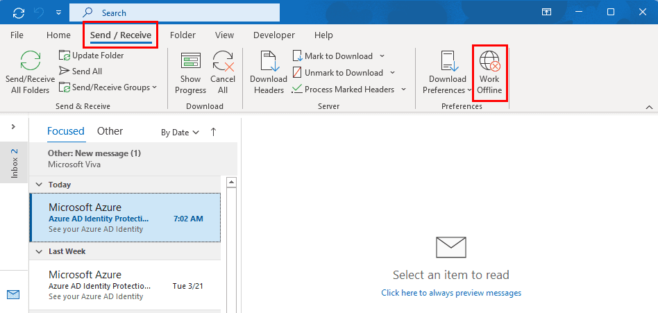Viewport: 658px width, 313px height.
Task: Select the Send / Receive tab
Action: 121,35
